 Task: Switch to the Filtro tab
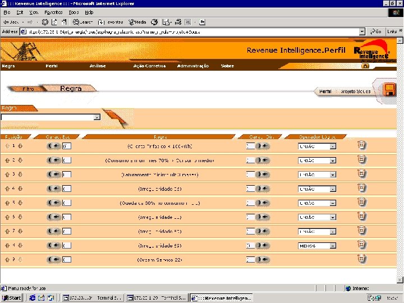coord(28,89)
